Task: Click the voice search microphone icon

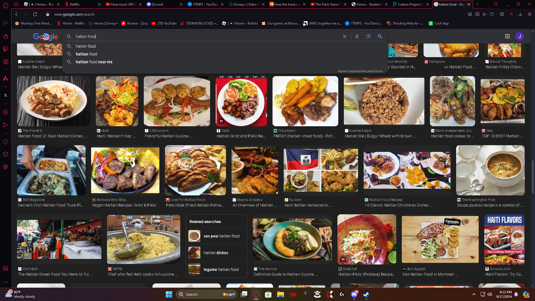Action: (357, 37)
